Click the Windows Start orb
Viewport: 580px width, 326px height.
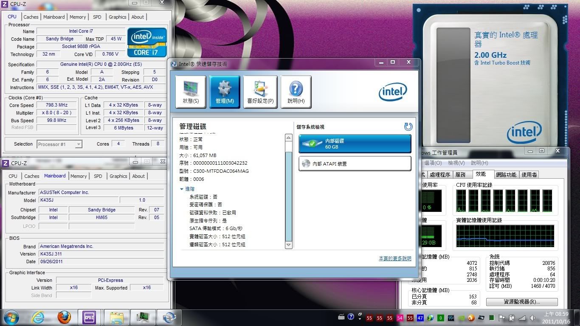click(11, 317)
